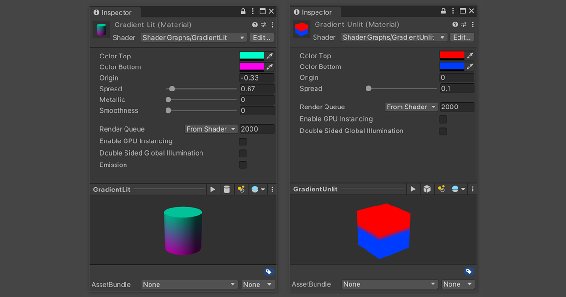566x297 pixels.
Task: Click Gradient Unlit Origin field showing 0
Action: (457, 77)
